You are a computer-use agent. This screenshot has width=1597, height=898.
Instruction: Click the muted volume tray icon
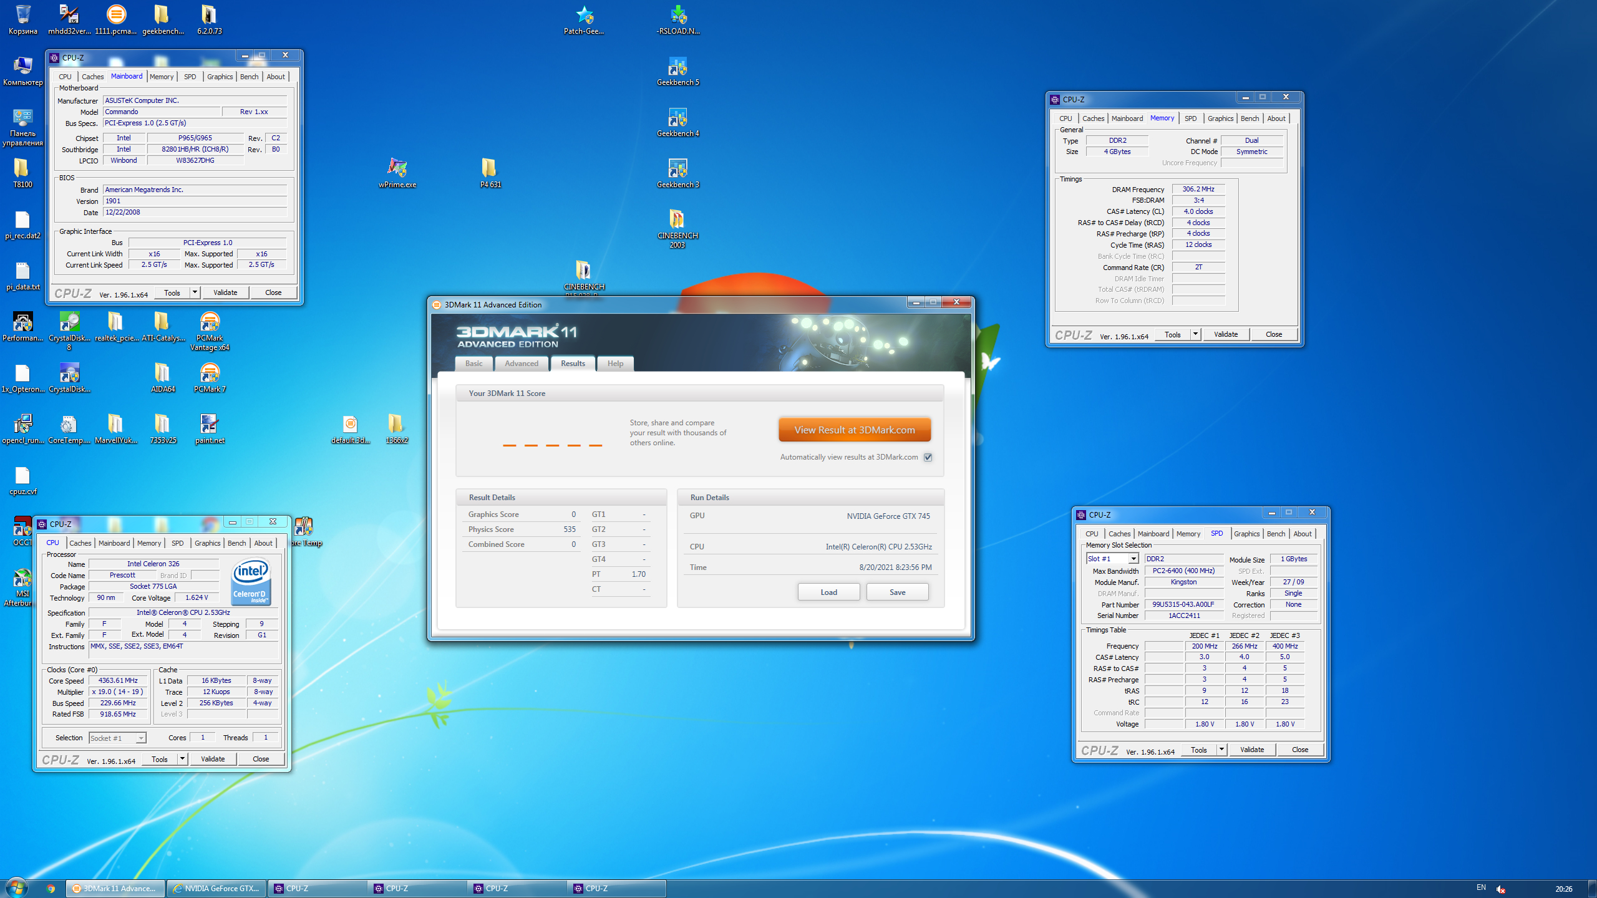1500,889
